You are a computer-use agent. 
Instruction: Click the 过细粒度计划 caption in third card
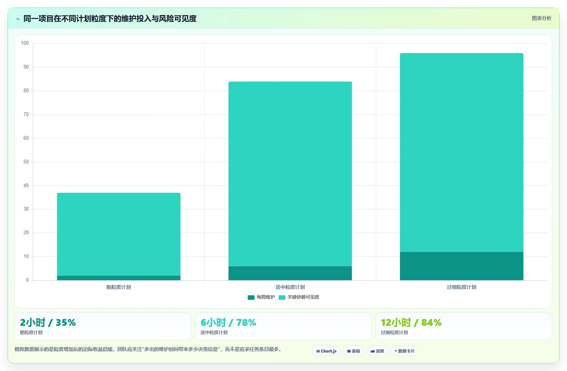[x=394, y=333]
